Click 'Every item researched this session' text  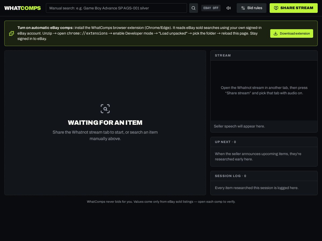pos(257,188)
